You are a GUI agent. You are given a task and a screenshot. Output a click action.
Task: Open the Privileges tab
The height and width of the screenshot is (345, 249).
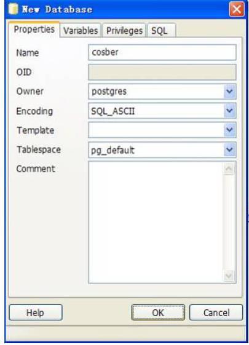pos(124,30)
